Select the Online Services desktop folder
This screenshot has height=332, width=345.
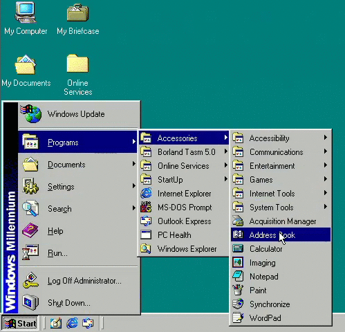coord(78,75)
